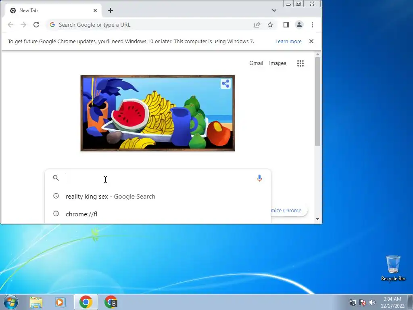413x310 pixels.
Task: Reload the page with refresh icon
Action: click(x=36, y=25)
